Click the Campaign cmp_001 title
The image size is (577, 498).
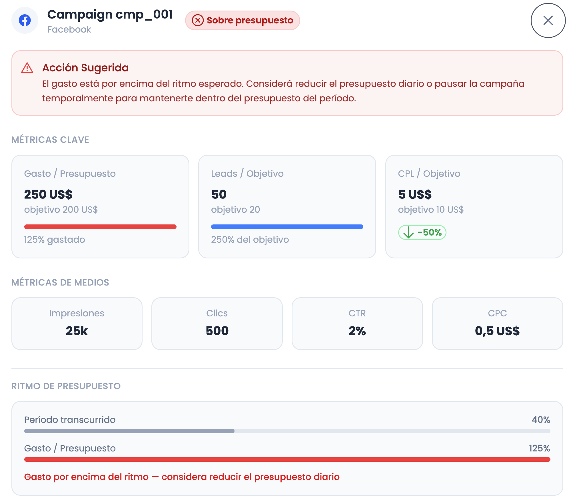pyautogui.click(x=110, y=14)
